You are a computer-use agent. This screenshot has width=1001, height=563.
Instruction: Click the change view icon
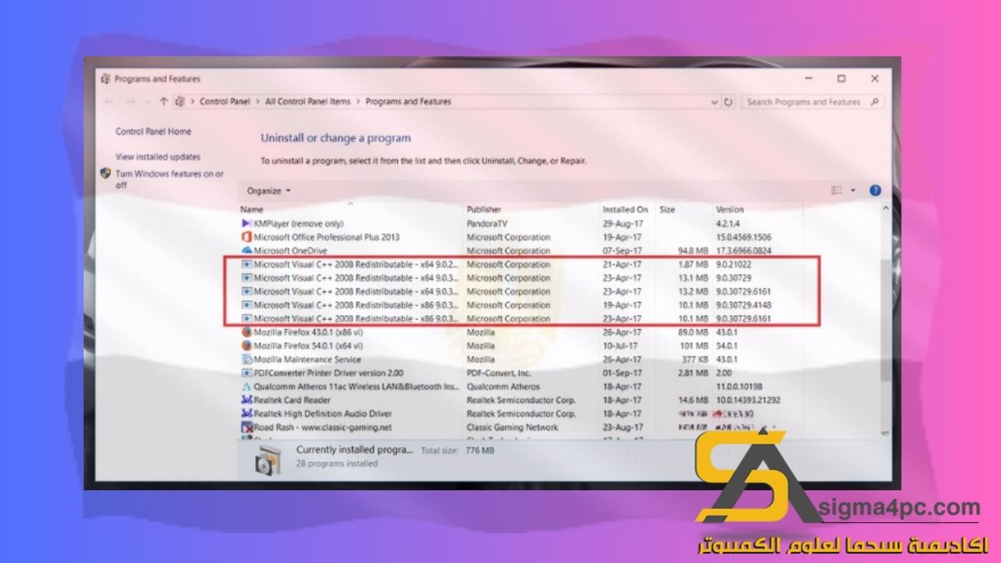click(x=838, y=190)
